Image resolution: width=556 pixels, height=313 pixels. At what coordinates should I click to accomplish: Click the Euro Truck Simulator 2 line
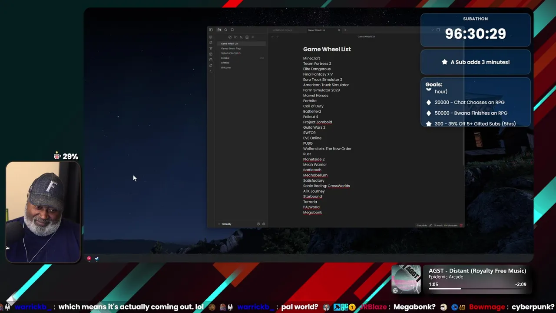pyautogui.click(x=323, y=80)
